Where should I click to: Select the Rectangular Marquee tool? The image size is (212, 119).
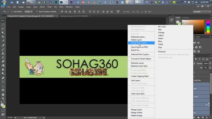tap(3, 25)
